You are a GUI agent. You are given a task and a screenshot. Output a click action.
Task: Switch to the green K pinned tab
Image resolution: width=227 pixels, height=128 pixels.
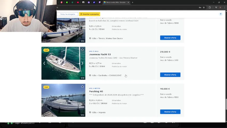click(x=67, y=2)
